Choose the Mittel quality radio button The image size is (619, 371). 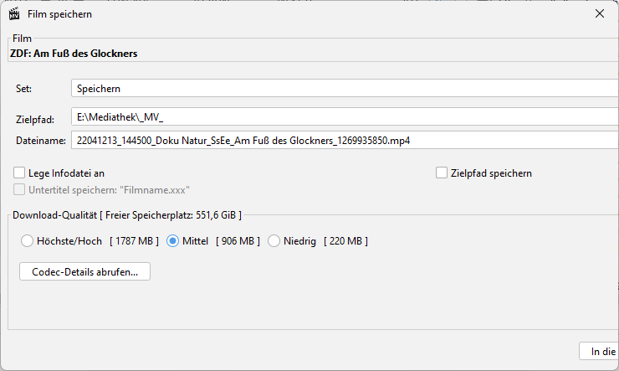[173, 241]
